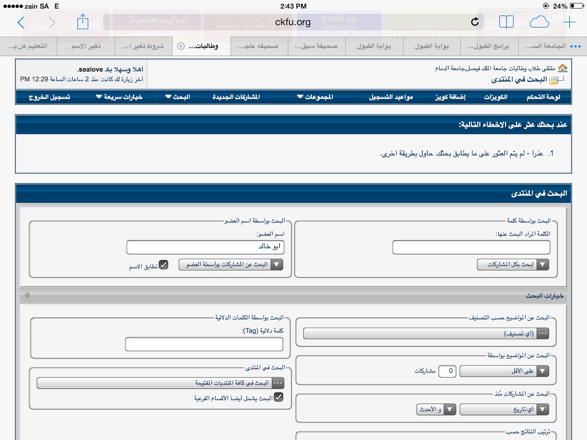The width and height of the screenshot is (587, 440).
Task: Open the البحث في كافة المنتديات المفتوحة selector
Action: [161, 383]
